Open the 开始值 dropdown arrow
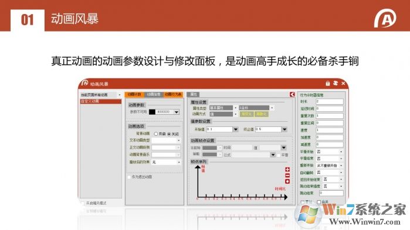410x230 pixels. click(x=236, y=129)
